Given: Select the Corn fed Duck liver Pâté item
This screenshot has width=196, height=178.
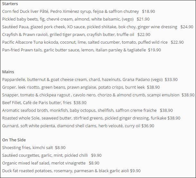Looking at the screenshot, I should click(x=78, y=12).
